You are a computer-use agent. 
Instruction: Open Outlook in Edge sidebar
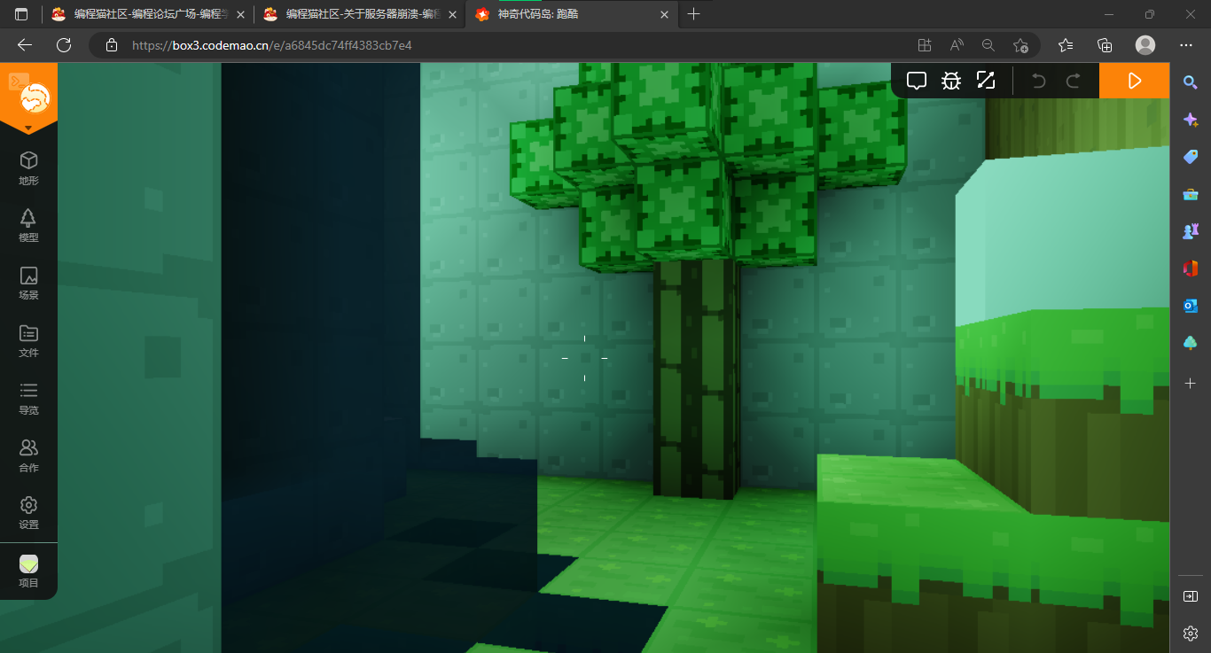coord(1191,306)
